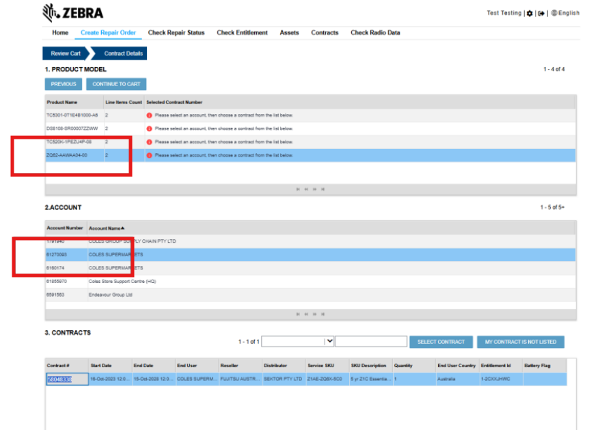Go to the Review Cart step
This screenshot has width=602, height=430.
(x=66, y=53)
